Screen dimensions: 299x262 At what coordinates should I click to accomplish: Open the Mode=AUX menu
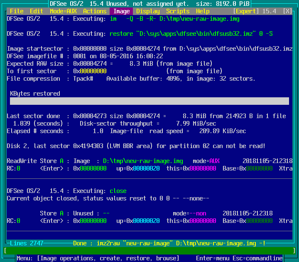(x=63, y=11)
